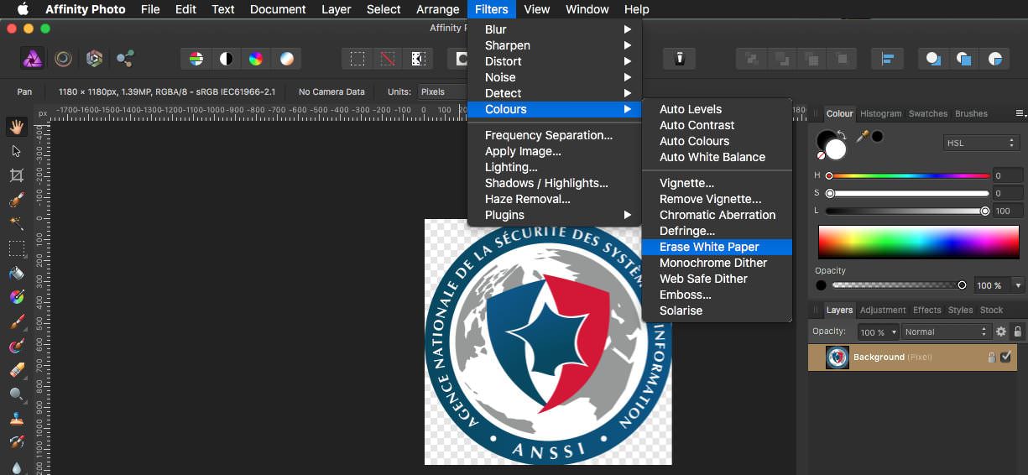Apply Auto White Balance toolbar icon
This screenshot has width=1028, height=475.
pyautogui.click(x=286, y=59)
